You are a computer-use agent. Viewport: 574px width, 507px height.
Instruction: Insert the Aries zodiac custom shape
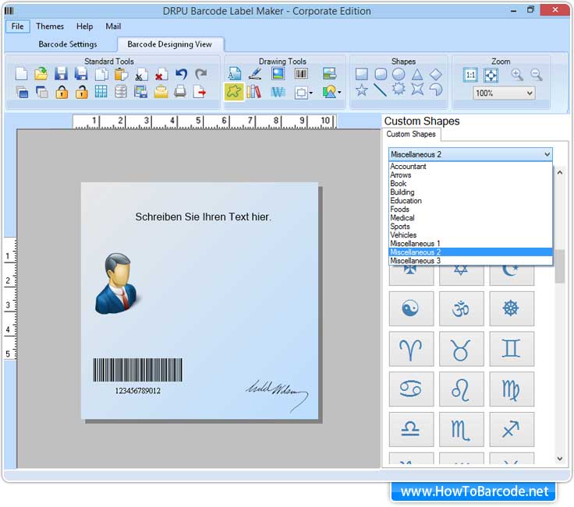(x=411, y=349)
